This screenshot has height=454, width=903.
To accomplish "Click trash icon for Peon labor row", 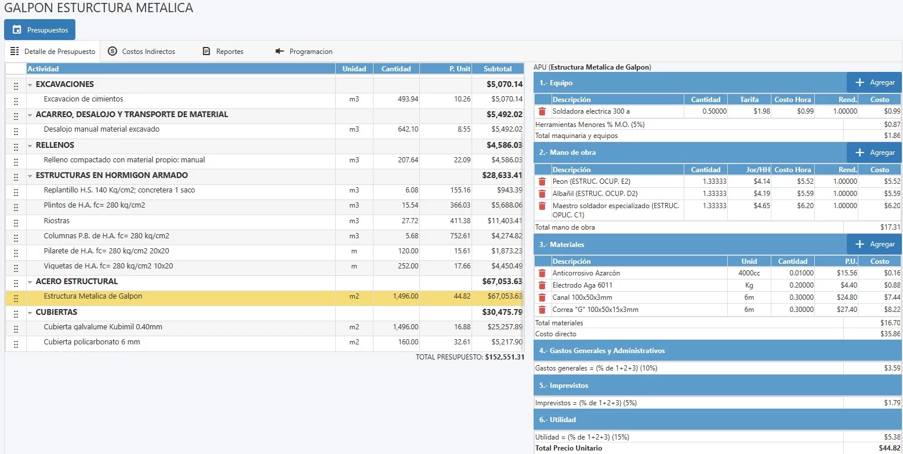I will tap(542, 181).
